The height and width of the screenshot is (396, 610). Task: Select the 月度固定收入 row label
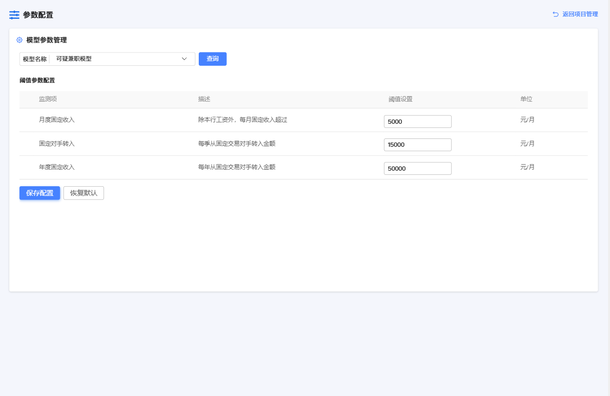click(x=57, y=120)
